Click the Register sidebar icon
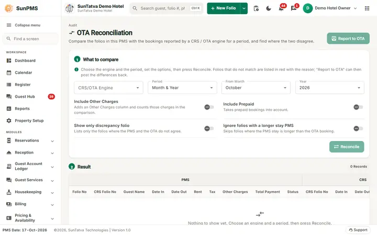The image size is (377, 235). [9, 85]
